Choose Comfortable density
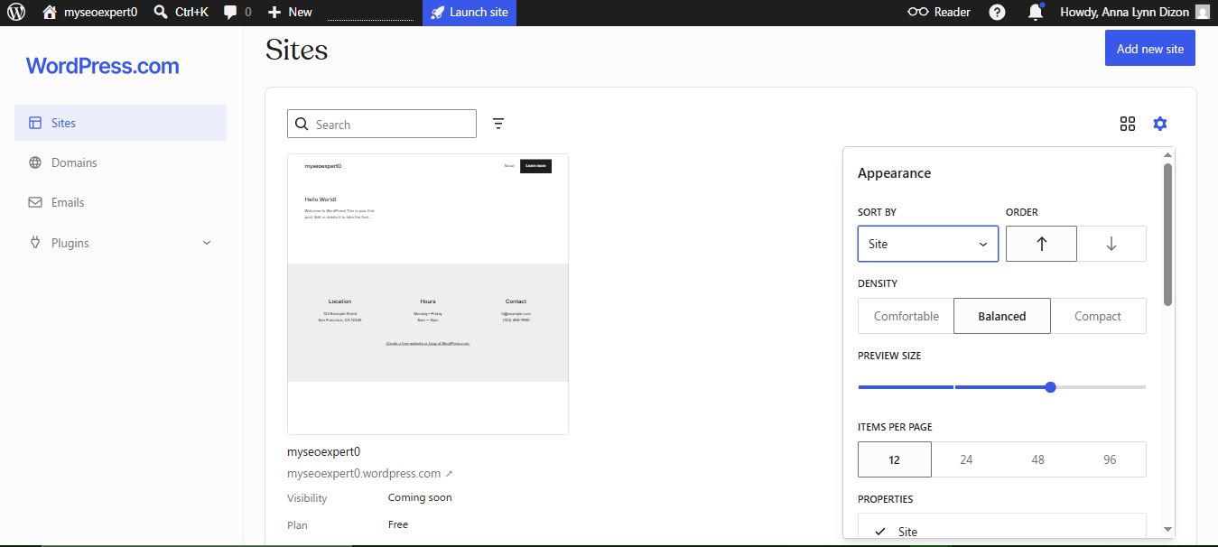Image resolution: width=1218 pixels, height=547 pixels. click(x=907, y=316)
